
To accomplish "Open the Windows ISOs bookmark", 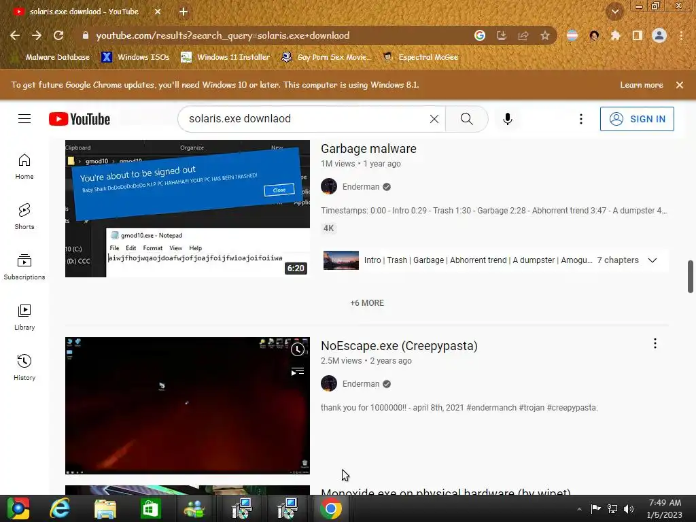I will [135, 57].
